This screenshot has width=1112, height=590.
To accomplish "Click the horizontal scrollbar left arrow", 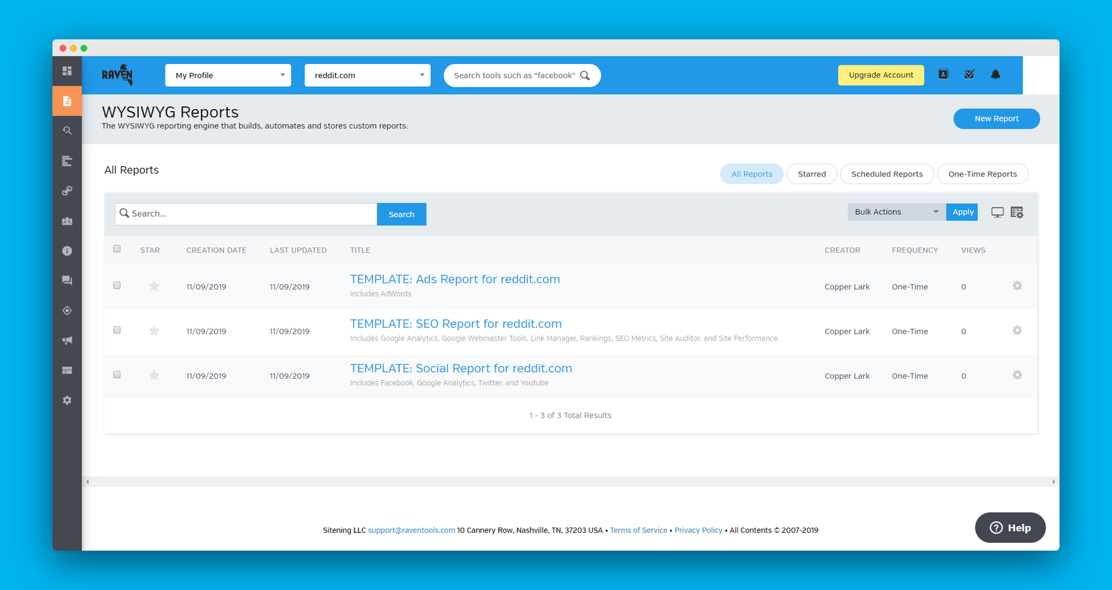I will click(87, 482).
